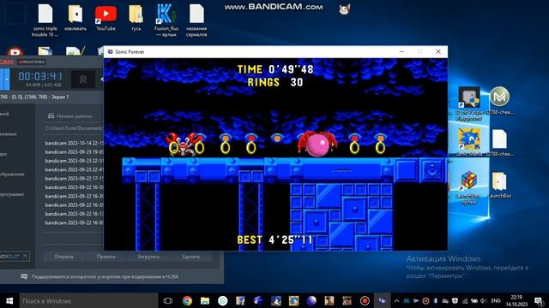Open the YouTube desktop shortcut
Screen dimensions: 549x308
(106, 18)
